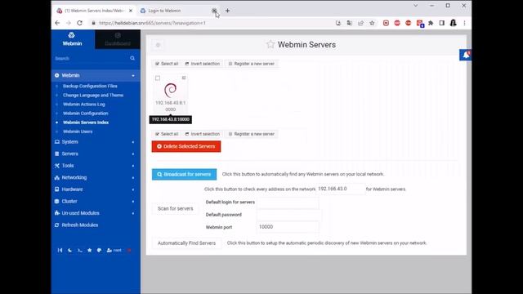Click the browser forward arrow

(69, 23)
